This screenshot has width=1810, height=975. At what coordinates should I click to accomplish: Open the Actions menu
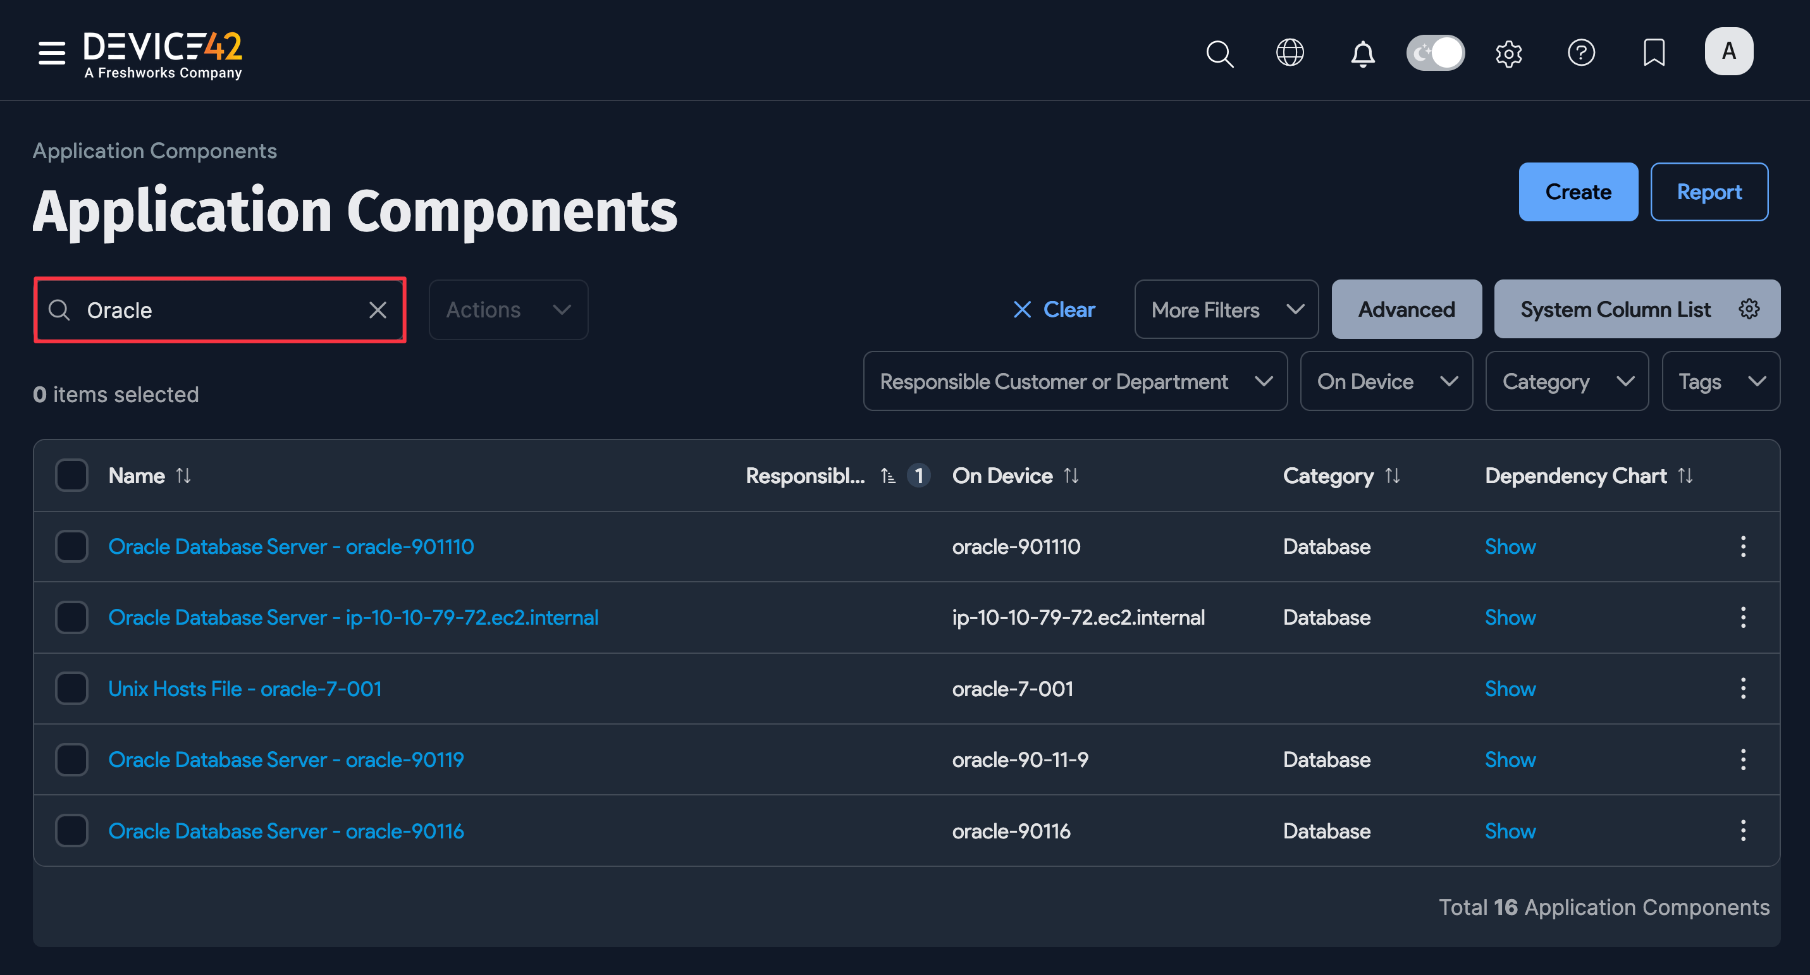point(507,309)
